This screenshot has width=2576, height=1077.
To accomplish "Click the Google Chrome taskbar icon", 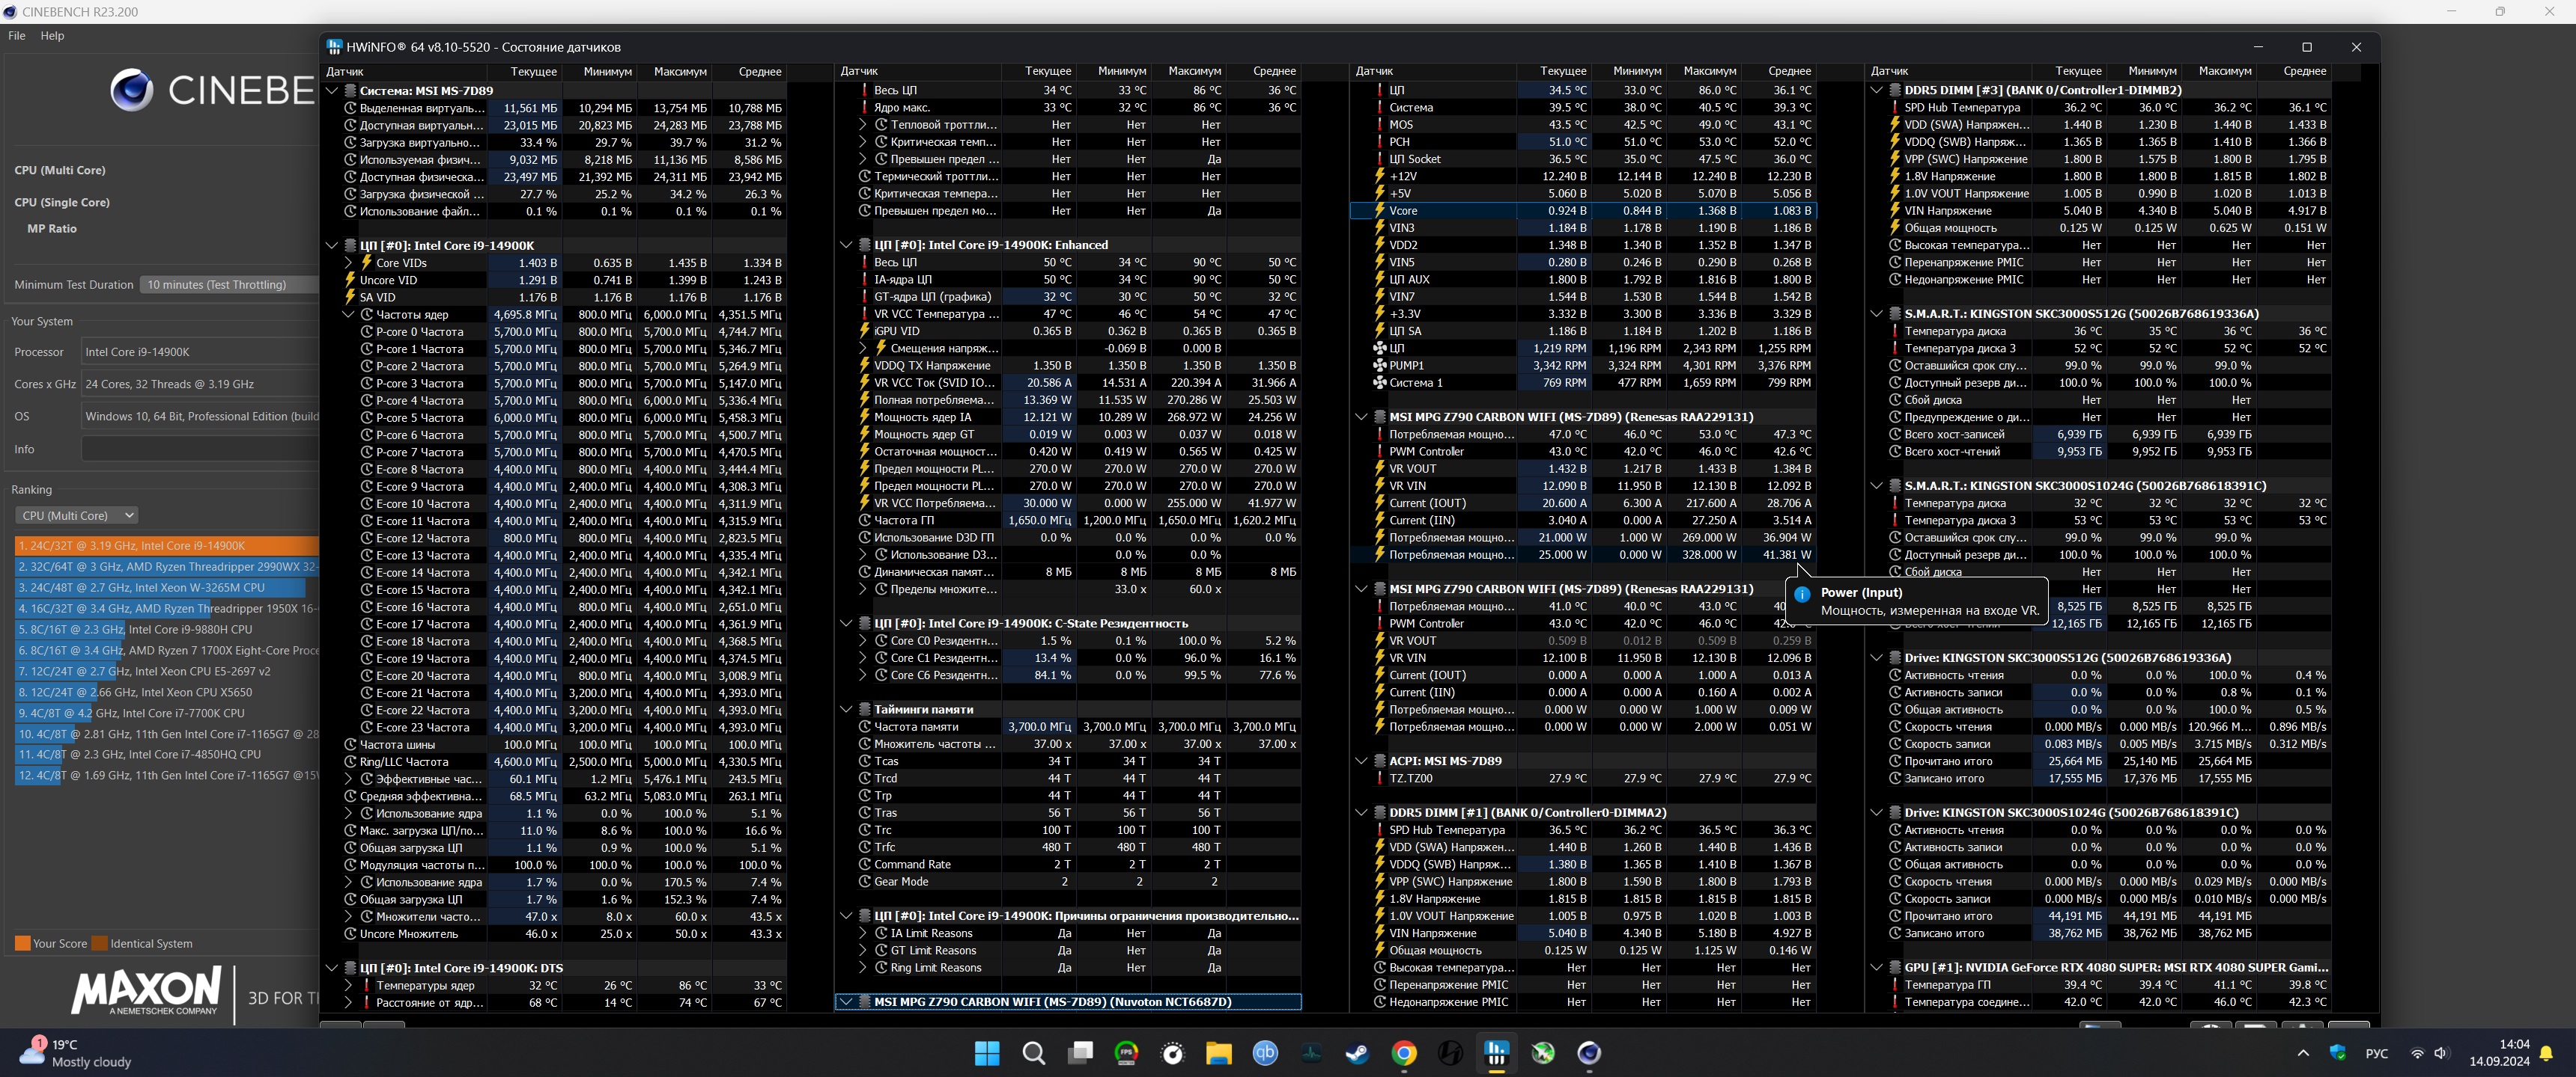I will click(x=1404, y=1052).
